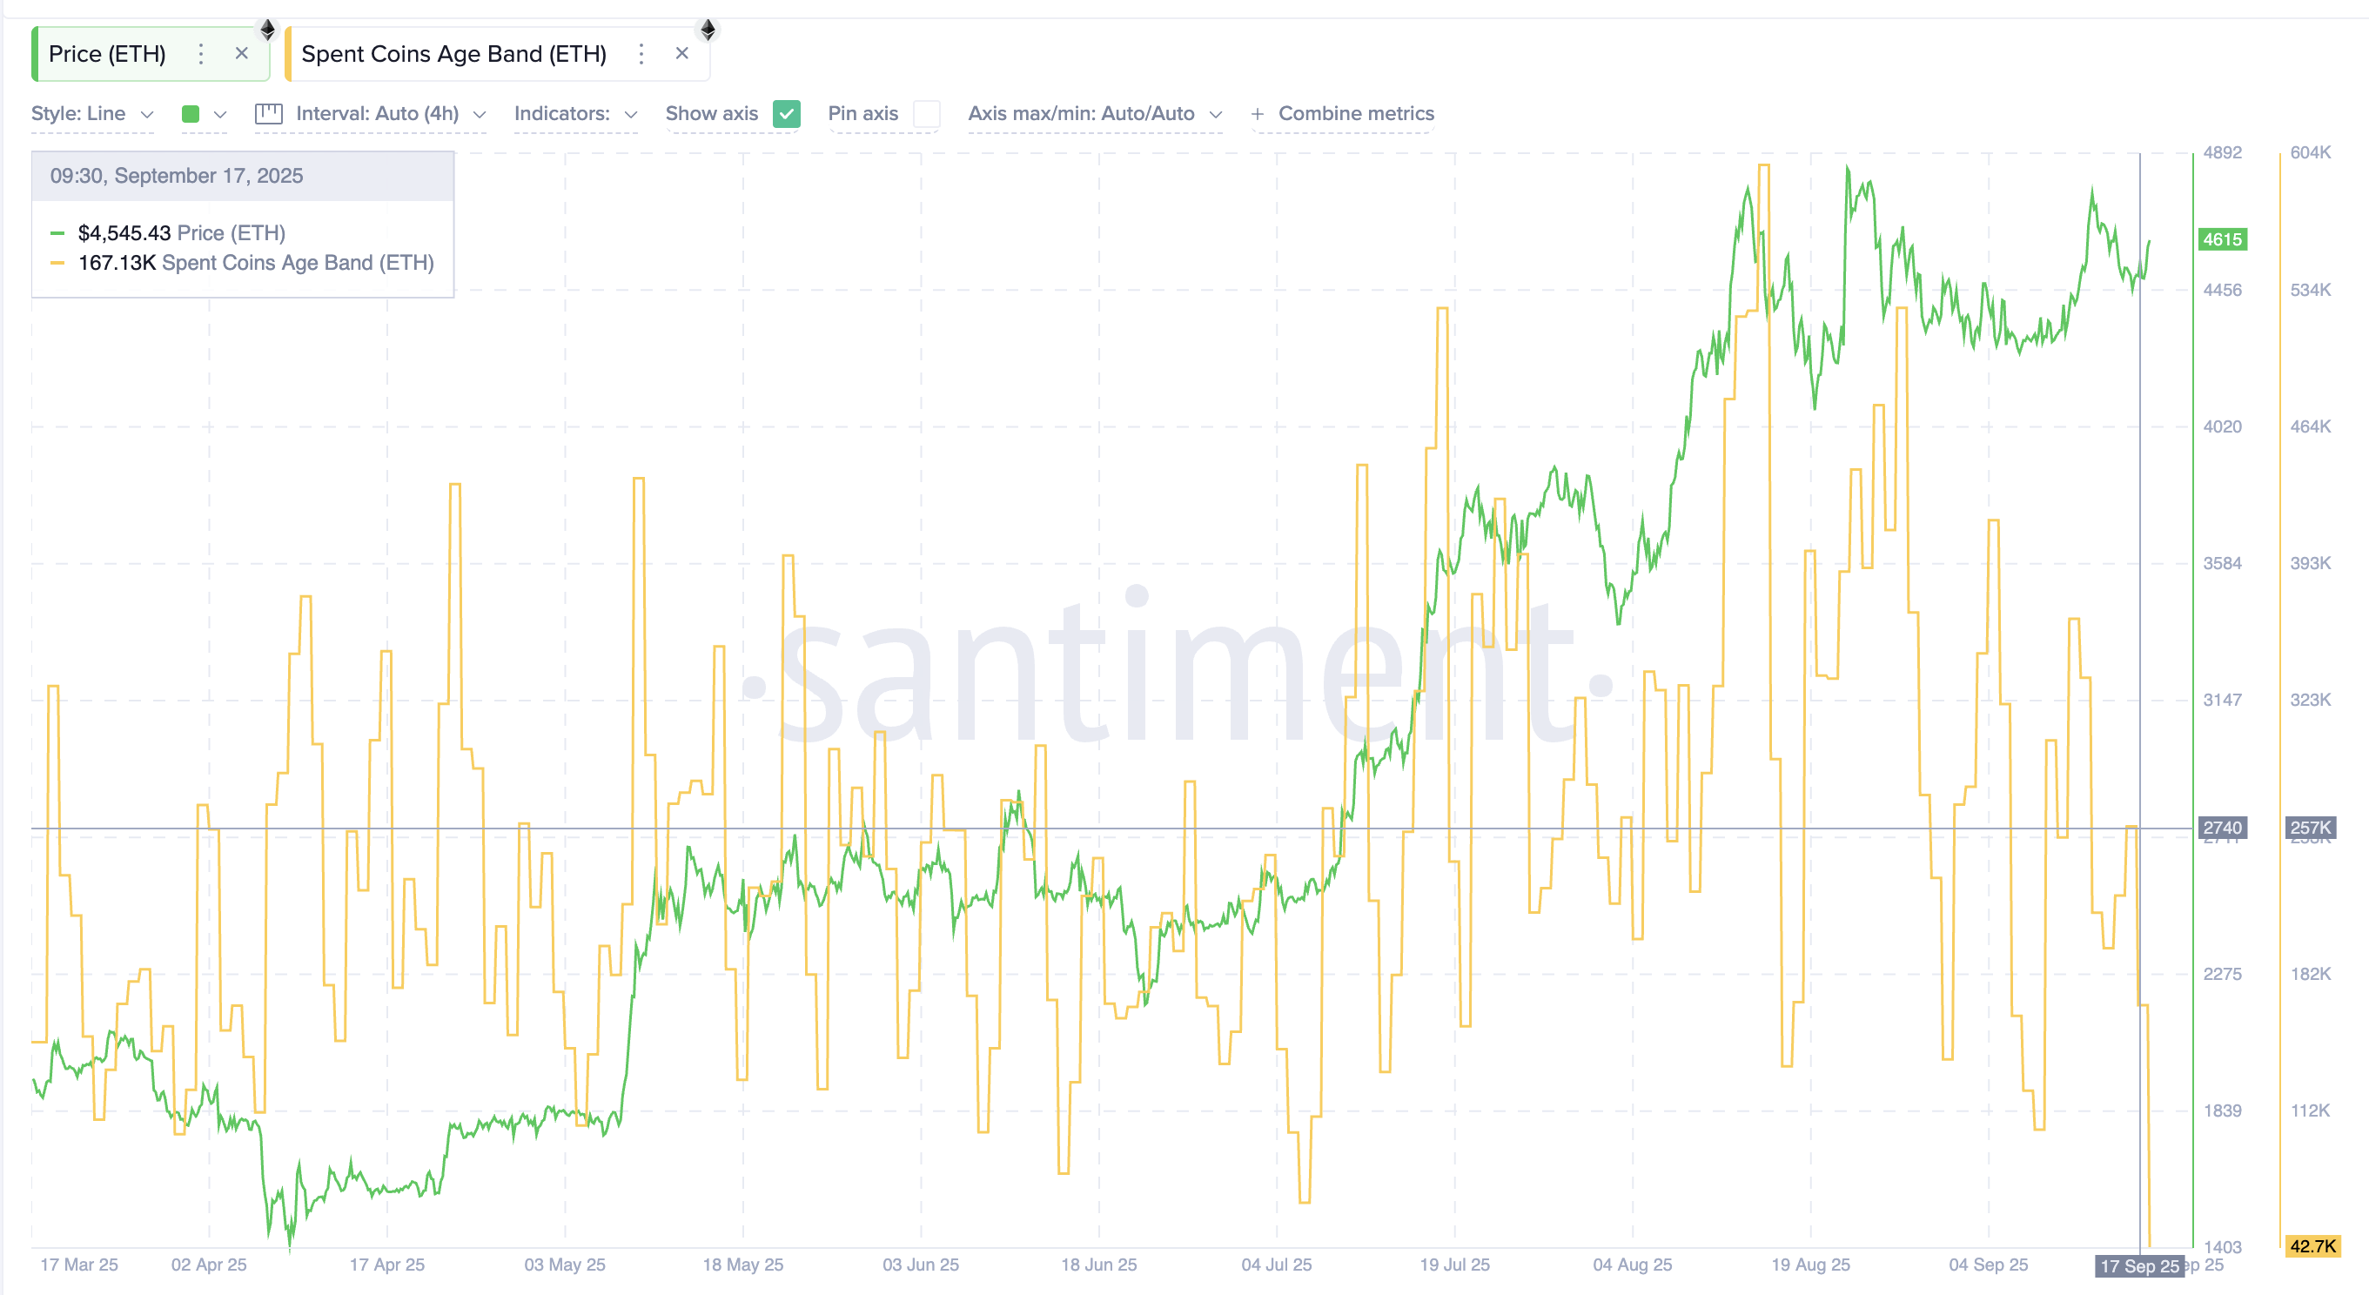Open the three-dot menu on Price (ETH)
2369x1295 pixels.
tap(200, 54)
